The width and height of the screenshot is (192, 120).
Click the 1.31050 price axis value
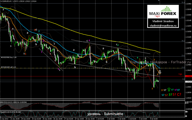(189, 43)
